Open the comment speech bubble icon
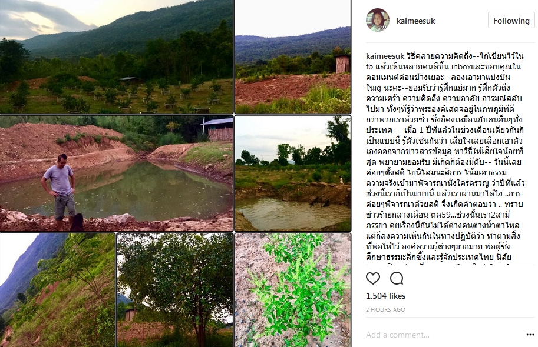 click(397, 279)
